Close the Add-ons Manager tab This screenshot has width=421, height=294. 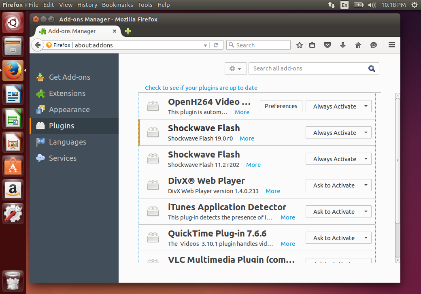tap(115, 31)
